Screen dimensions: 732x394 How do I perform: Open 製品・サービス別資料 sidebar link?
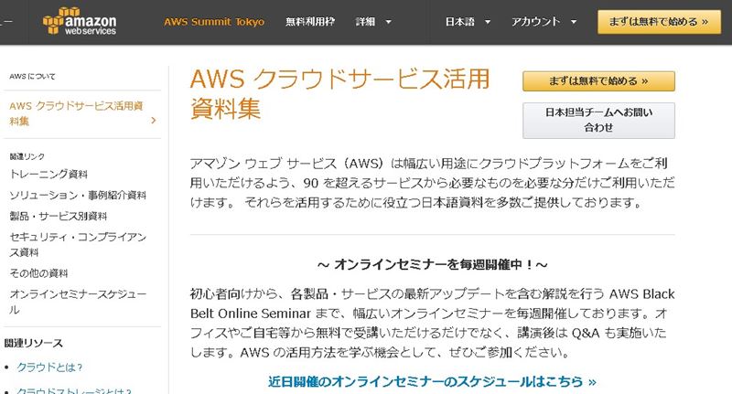pos(59,216)
